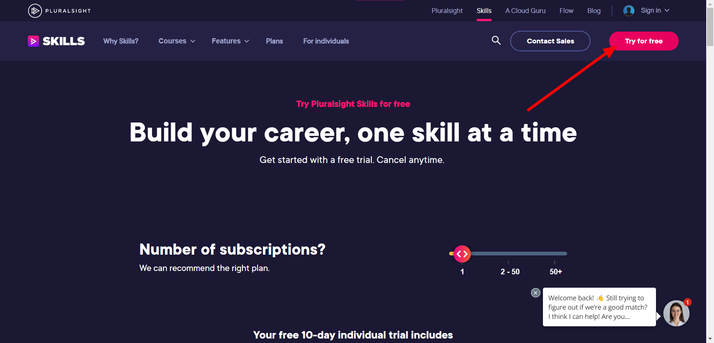The width and height of the screenshot is (714, 343).
Task: Open the Plans navigation link
Action: point(274,41)
